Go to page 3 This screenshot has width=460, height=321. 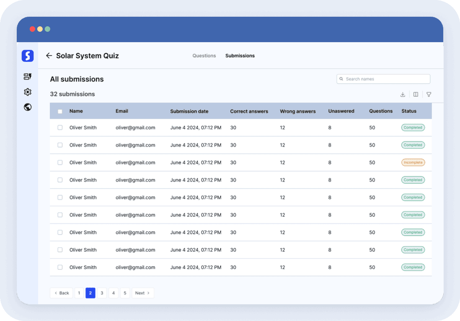[x=102, y=293]
